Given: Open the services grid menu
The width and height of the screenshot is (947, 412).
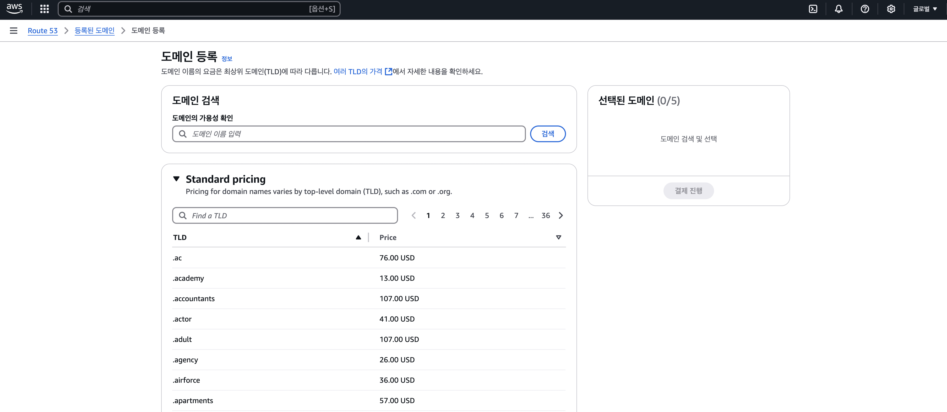Looking at the screenshot, I should pos(45,9).
